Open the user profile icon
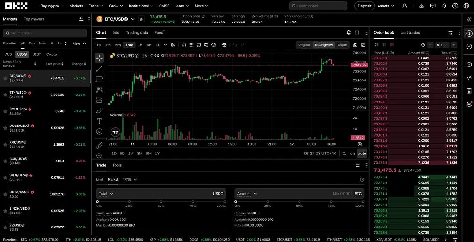Image resolution: width=474 pixels, height=242 pixels. coord(405,6)
